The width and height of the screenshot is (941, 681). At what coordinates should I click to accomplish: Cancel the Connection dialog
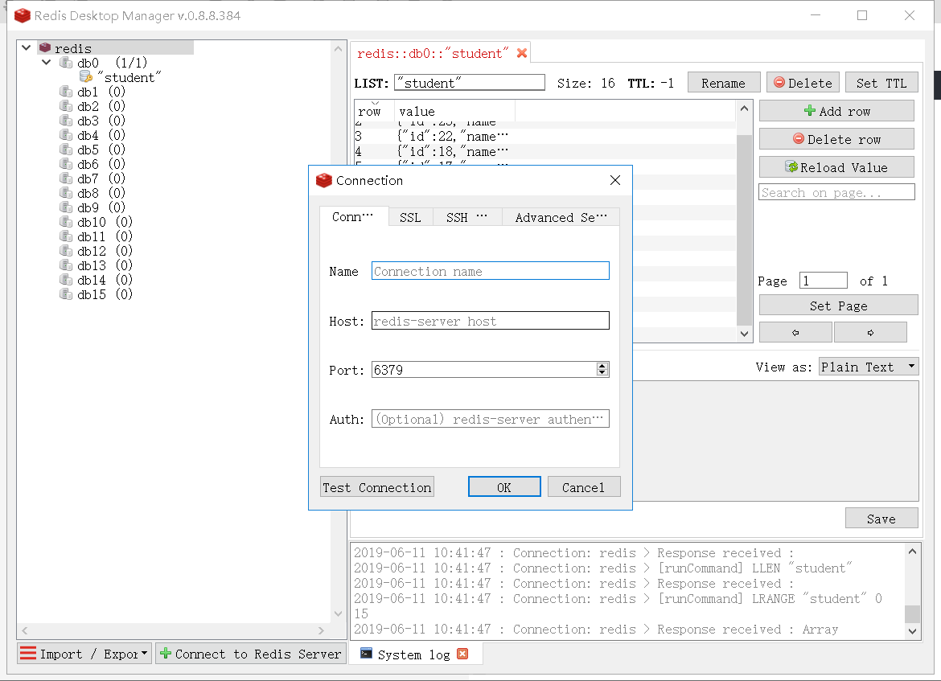(x=583, y=487)
